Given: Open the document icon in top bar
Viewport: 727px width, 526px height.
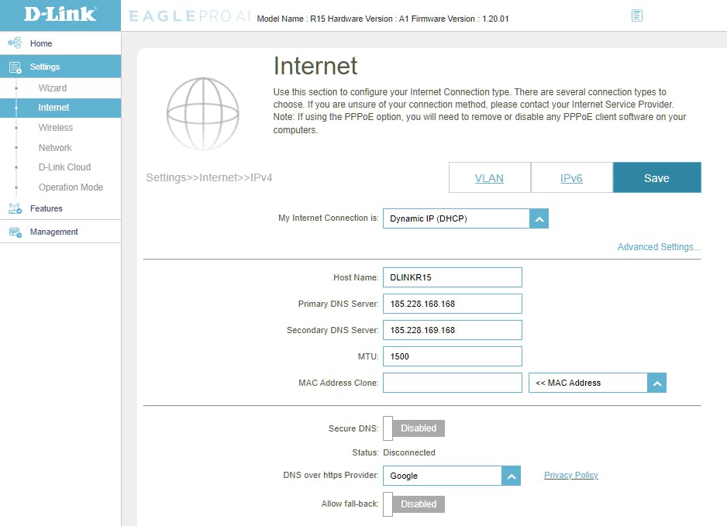Looking at the screenshot, I should 637,15.
